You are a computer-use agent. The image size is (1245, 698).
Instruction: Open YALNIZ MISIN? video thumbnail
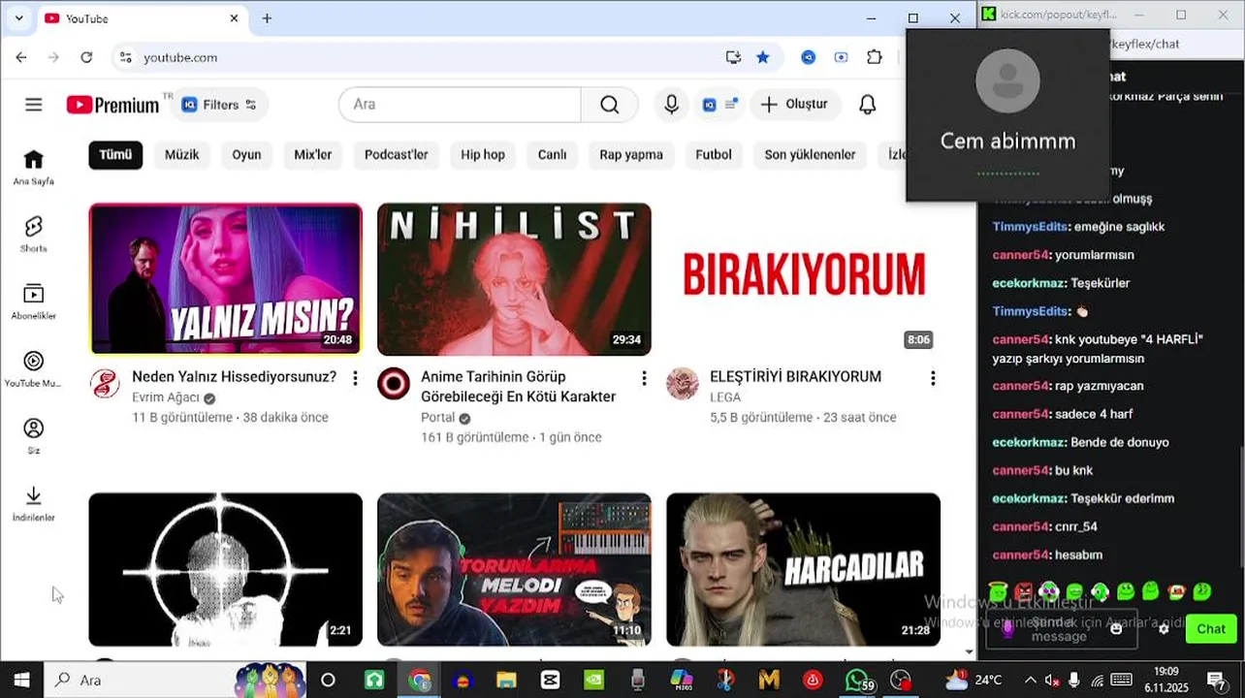pyautogui.click(x=226, y=279)
